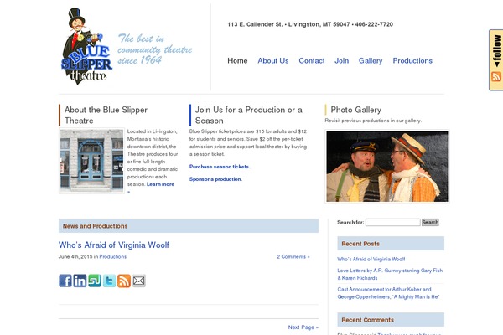Go to Home menu item
This screenshot has width=503, height=335.
237,61
